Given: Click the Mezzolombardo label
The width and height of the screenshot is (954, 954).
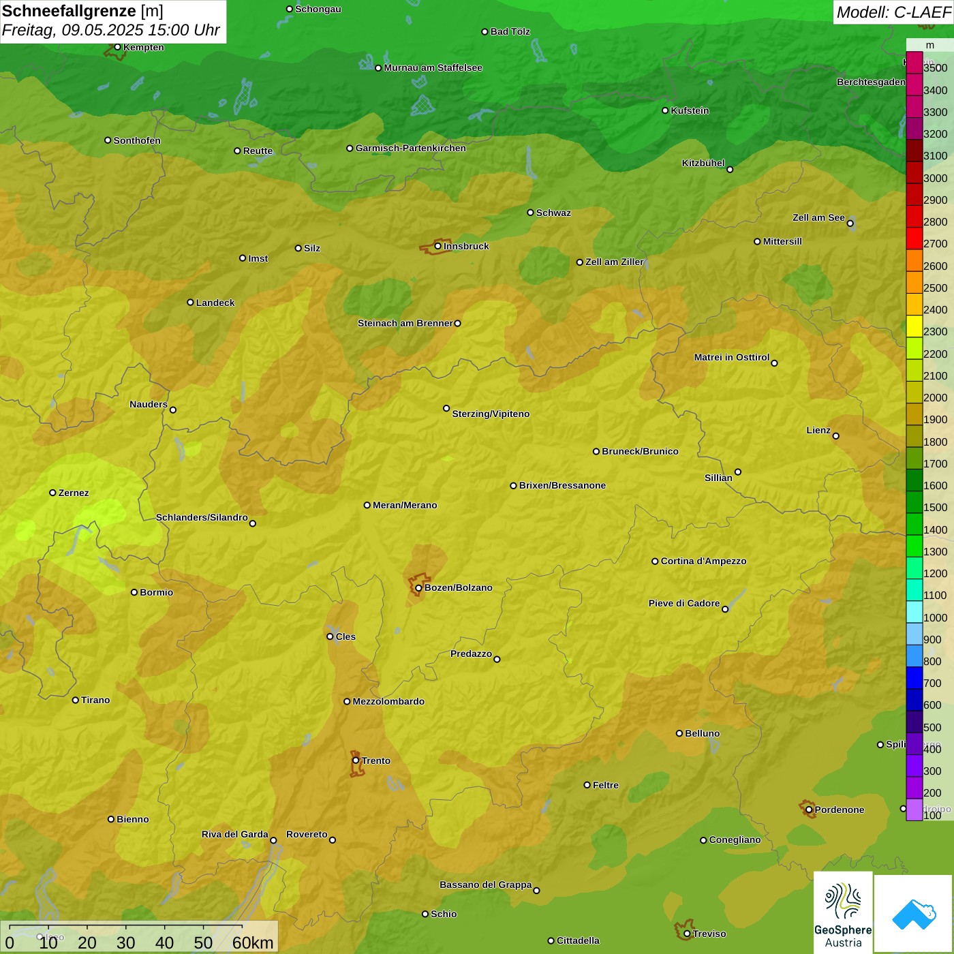Looking at the screenshot, I should coord(388,701).
